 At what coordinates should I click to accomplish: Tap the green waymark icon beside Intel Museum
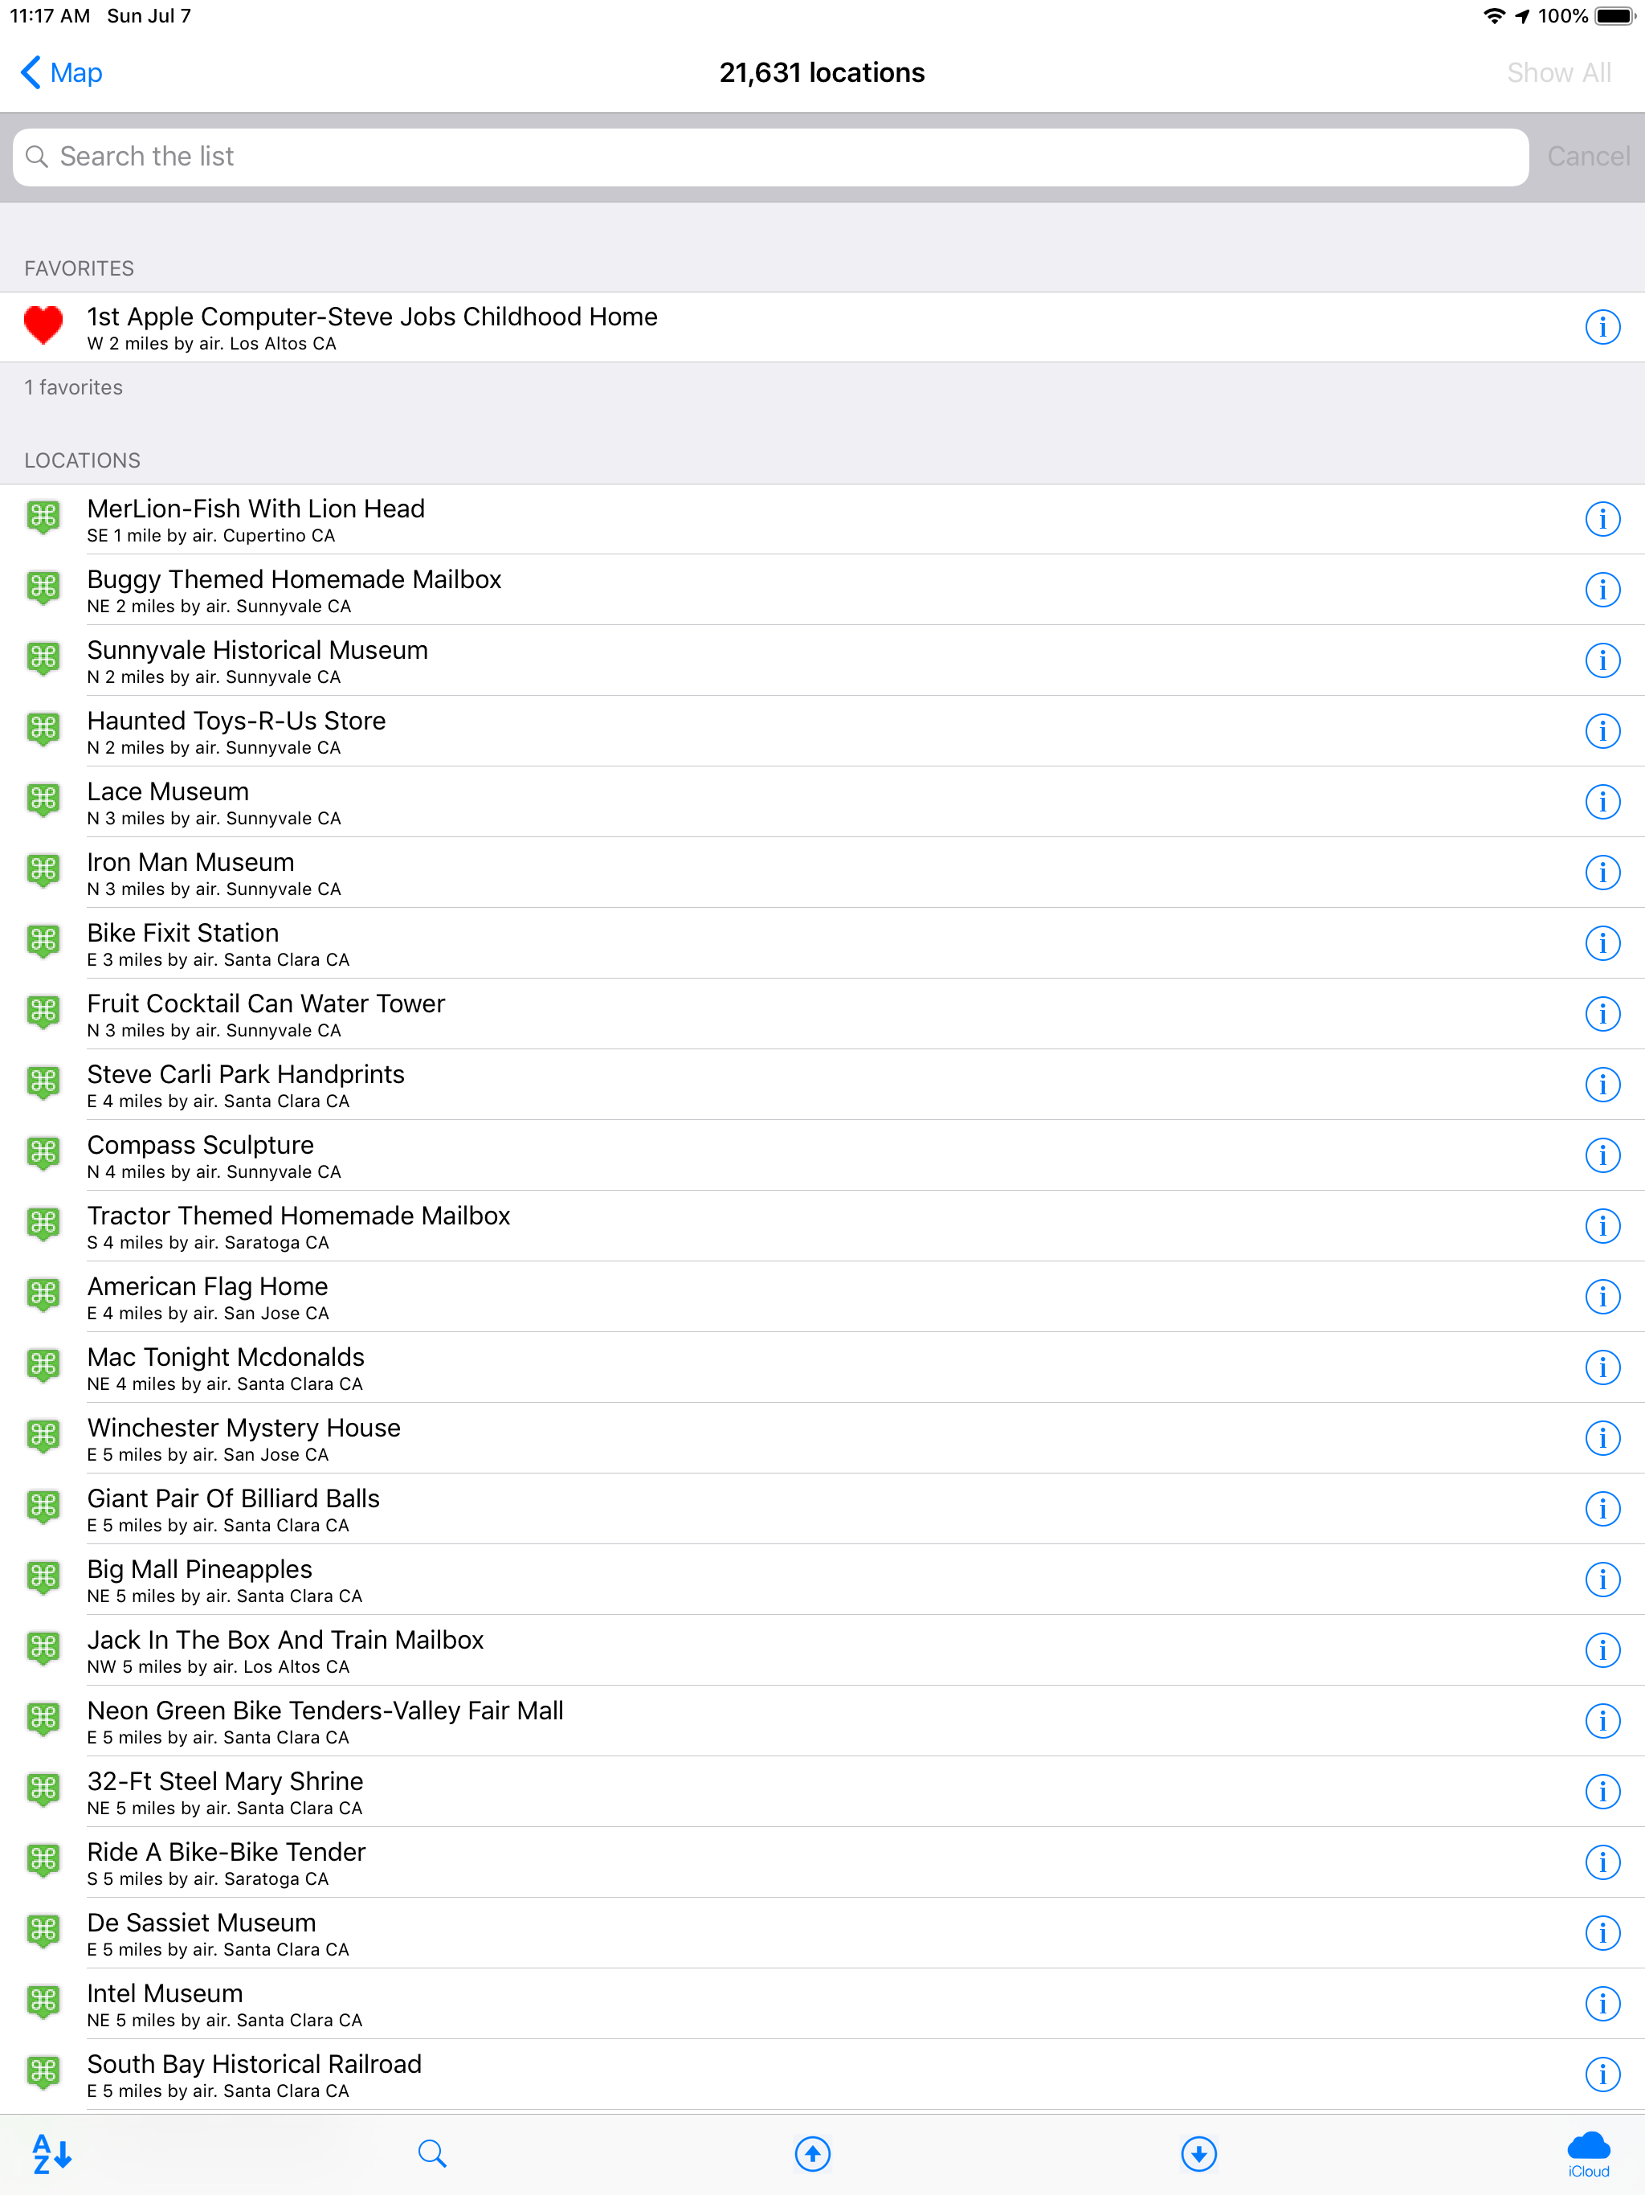[x=43, y=2004]
